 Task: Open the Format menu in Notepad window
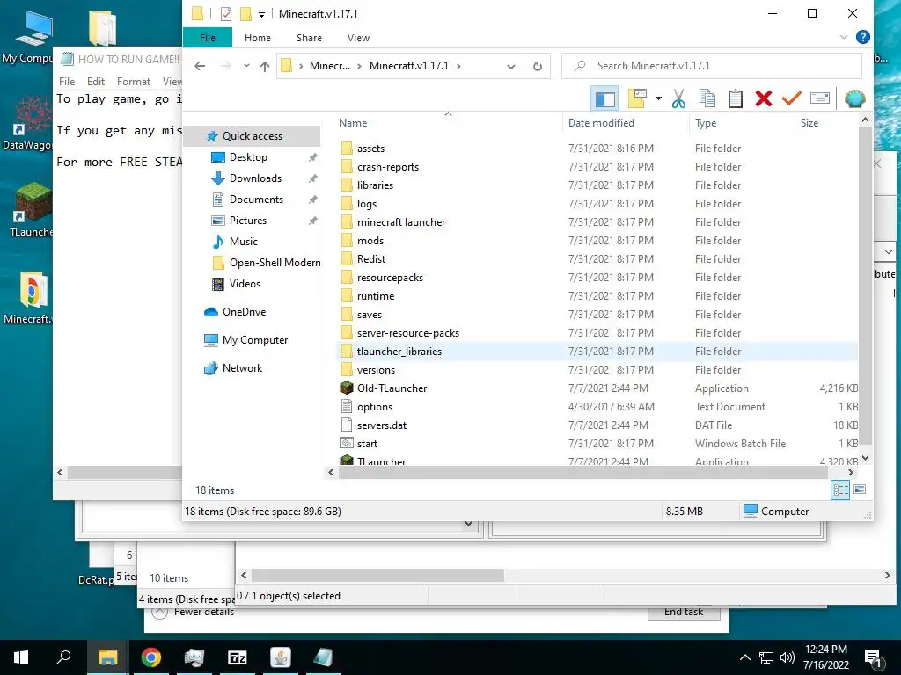coord(134,82)
